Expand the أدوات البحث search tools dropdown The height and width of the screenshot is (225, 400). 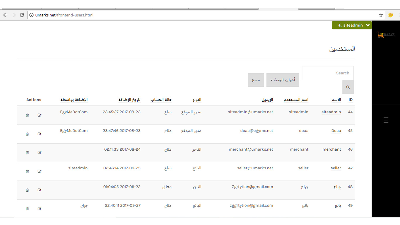(x=283, y=80)
